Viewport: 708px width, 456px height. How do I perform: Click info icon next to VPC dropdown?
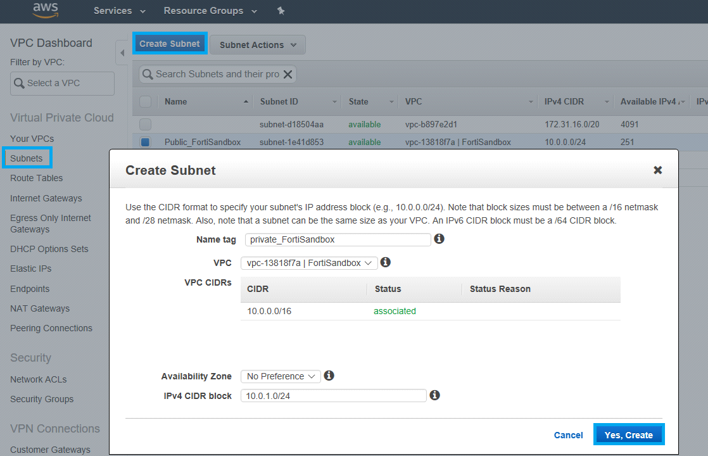(x=385, y=262)
